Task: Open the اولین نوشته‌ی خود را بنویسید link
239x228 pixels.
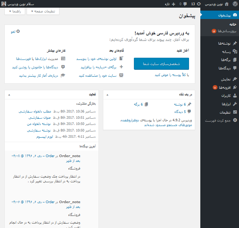Action: point(96,59)
